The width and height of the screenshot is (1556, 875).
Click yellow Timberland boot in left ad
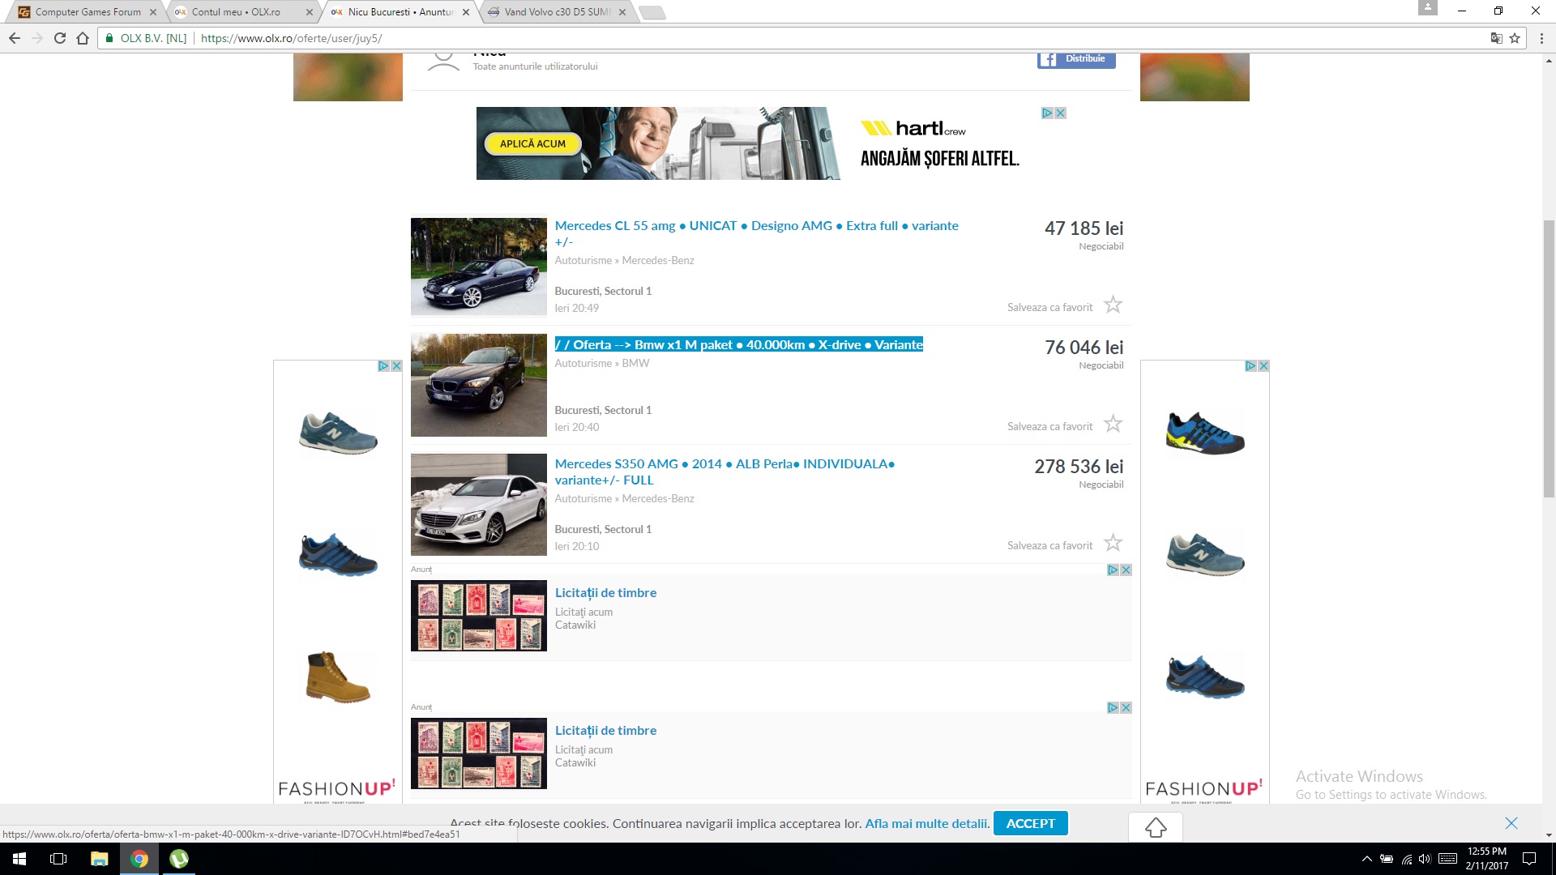(338, 677)
